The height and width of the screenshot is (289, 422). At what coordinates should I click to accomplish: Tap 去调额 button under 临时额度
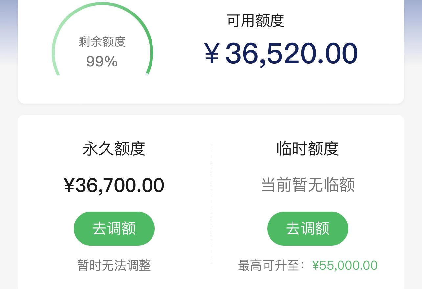point(308,228)
